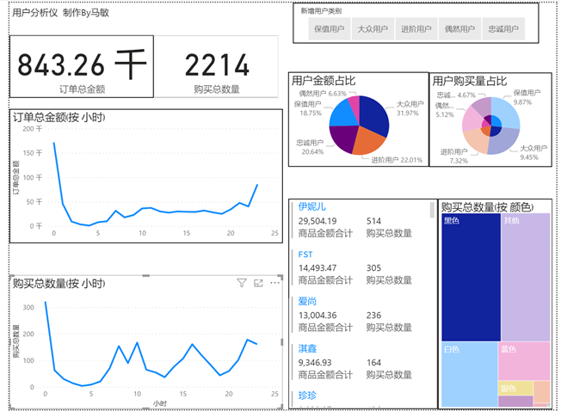Viewport: 561px width, 411px height.
Task: Click the right-edge handle of 购买总数量 chart
Action: click(x=282, y=342)
